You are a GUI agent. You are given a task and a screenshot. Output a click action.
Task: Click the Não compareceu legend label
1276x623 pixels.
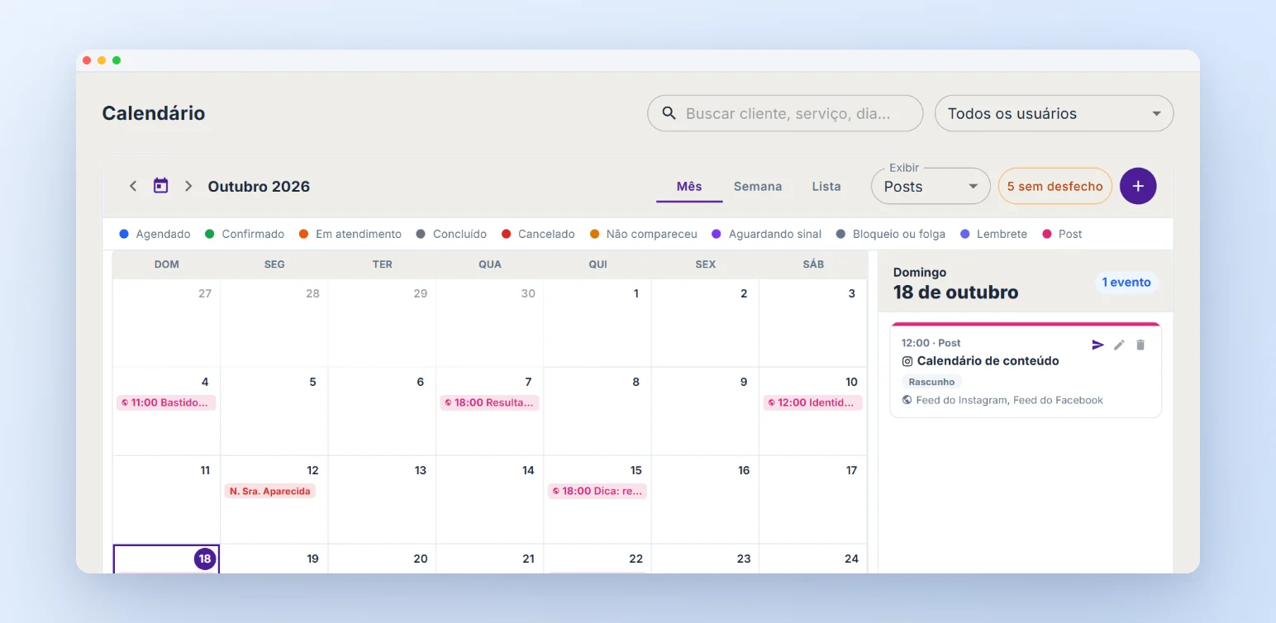coord(651,234)
